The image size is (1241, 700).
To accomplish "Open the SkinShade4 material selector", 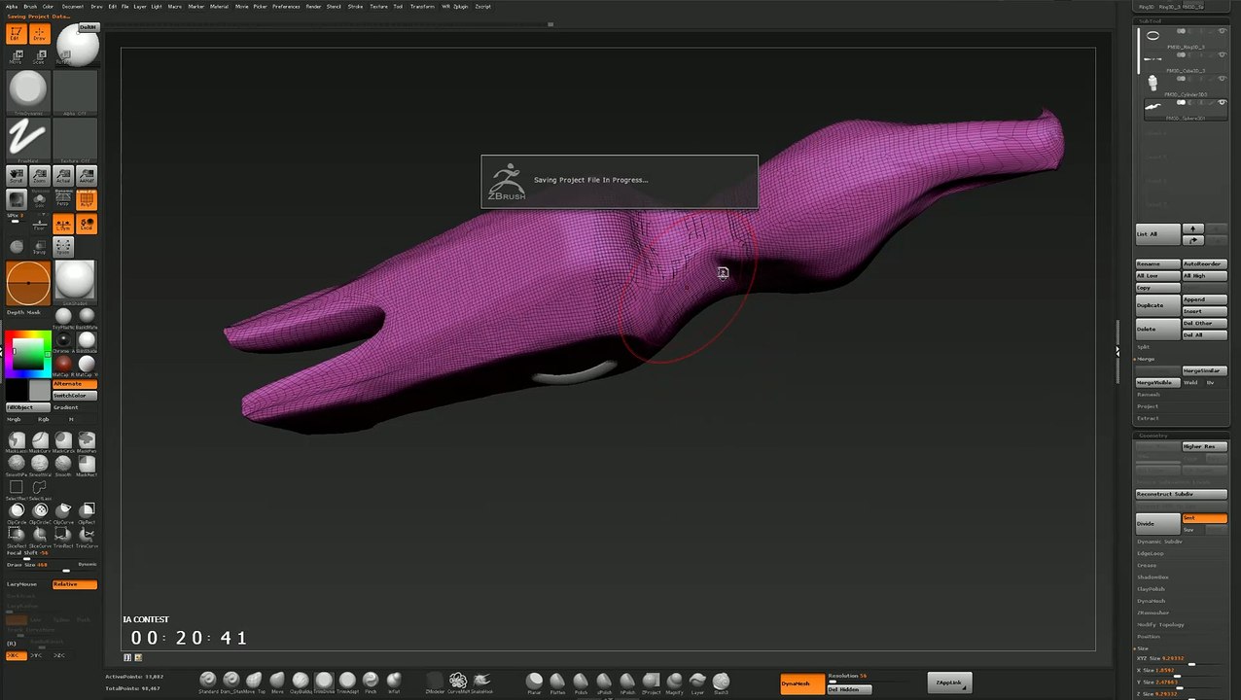I will pyautogui.click(x=75, y=282).
